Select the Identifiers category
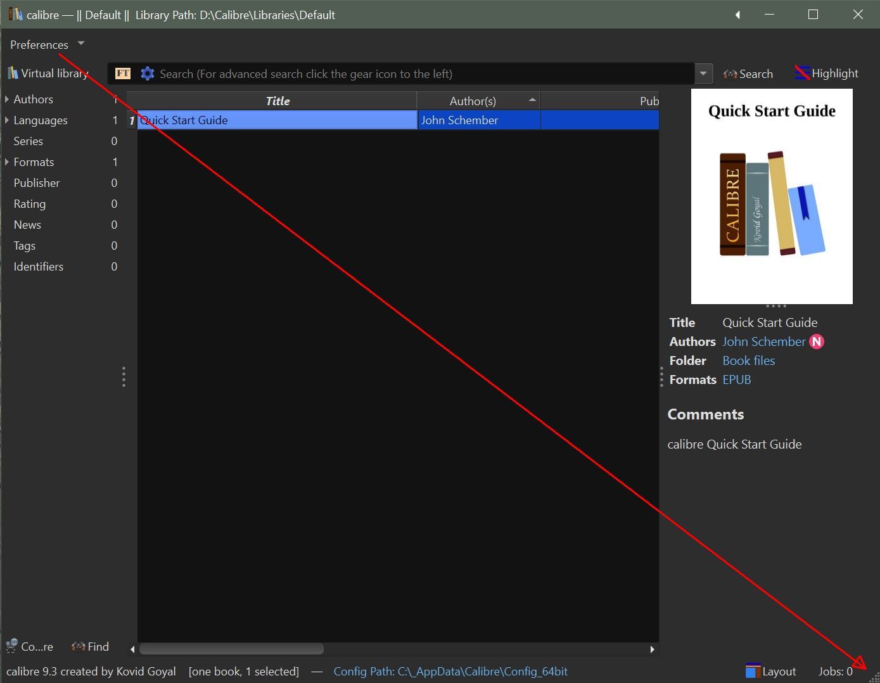This screenshot has width=880, height=683. pos(39,267)
